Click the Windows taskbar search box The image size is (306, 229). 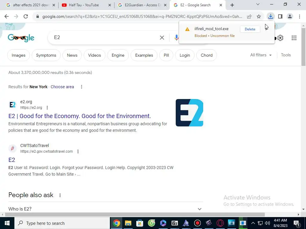tap(62, 223)
